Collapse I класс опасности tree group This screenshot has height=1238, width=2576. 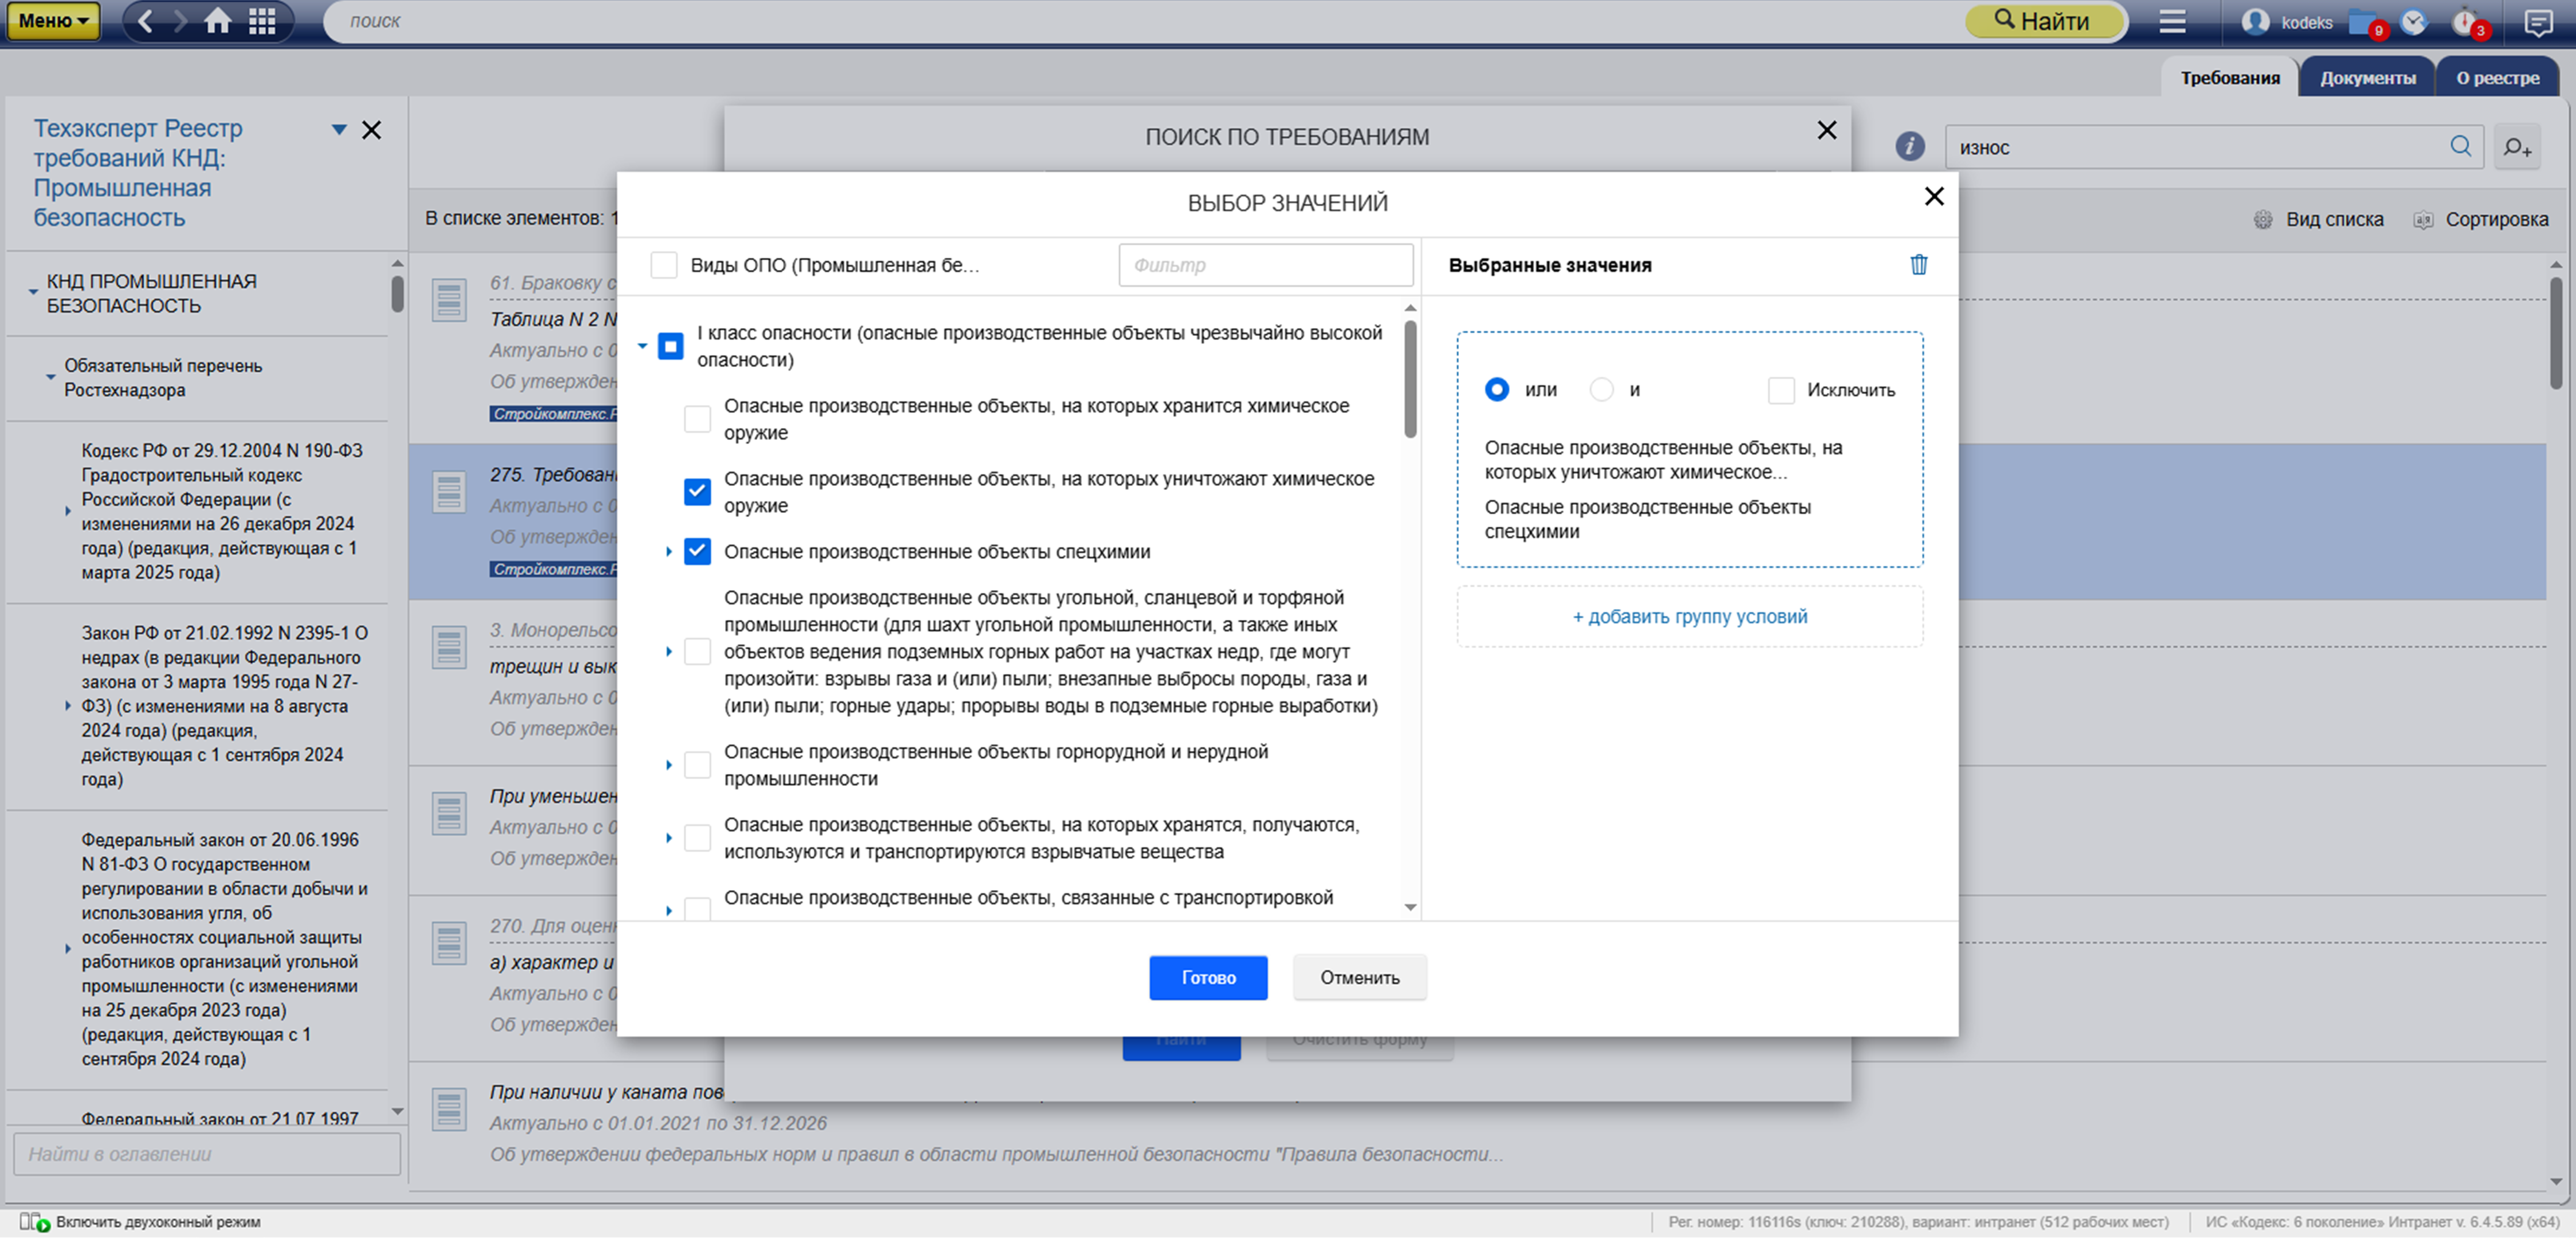pyautogui.click(x=642, y=346)
